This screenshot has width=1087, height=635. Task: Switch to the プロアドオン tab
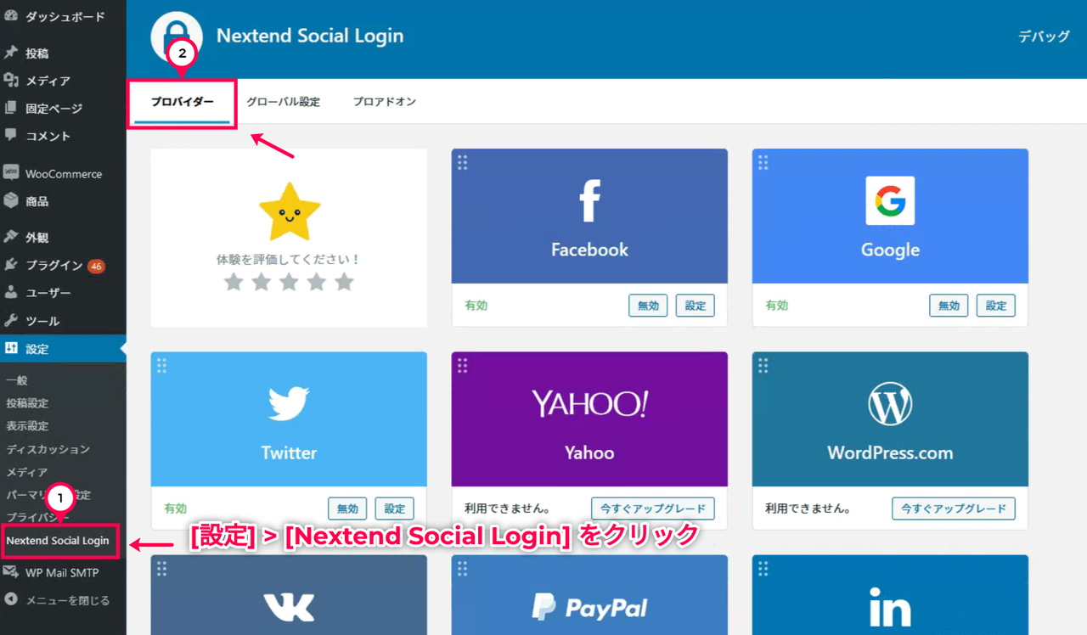coord(385,102)
